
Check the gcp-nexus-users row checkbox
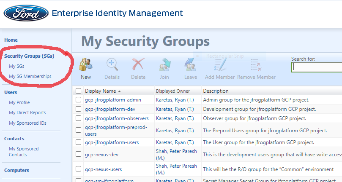coord(78,169)
